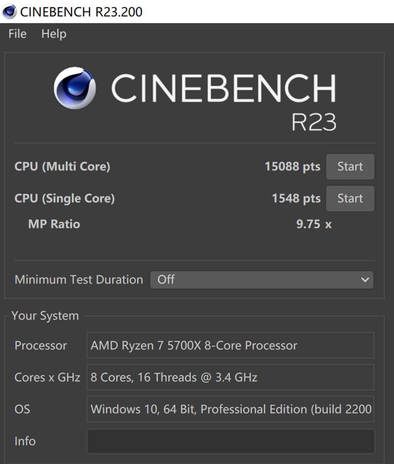Select the Processor field showing AMD Ryzen 7

(230, 345)
